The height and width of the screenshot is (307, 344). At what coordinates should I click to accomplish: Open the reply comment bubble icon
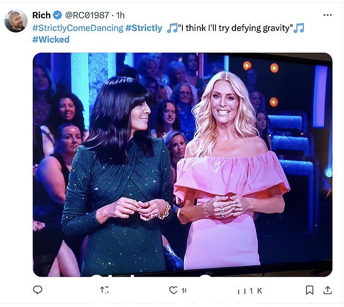tap(37, 290)
